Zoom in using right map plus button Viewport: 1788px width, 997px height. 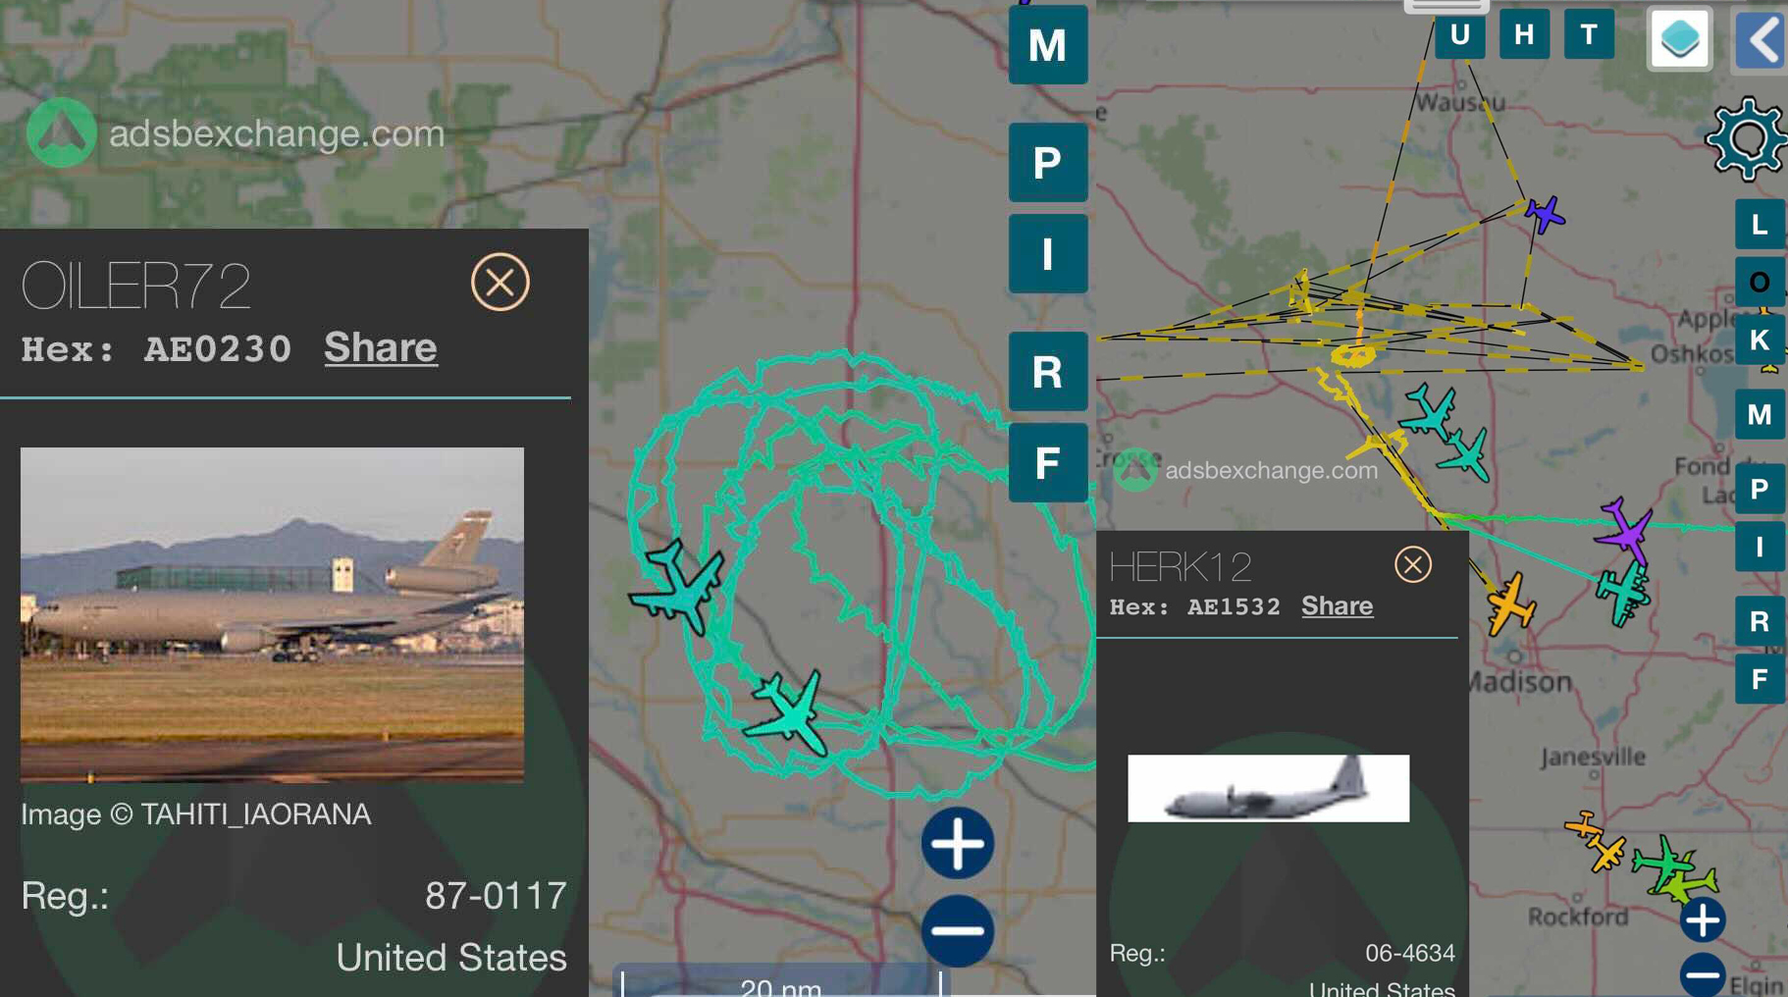[x=1703, y=920]
